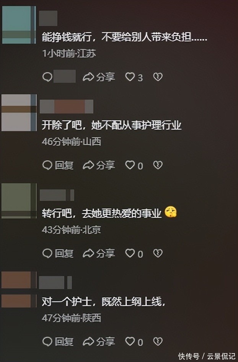
Task: Open avatar of the 江苏 commenter
Action: (x=19, y=25)
